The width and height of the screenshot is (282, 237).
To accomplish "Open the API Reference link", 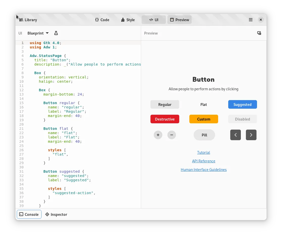I will 203,161.
